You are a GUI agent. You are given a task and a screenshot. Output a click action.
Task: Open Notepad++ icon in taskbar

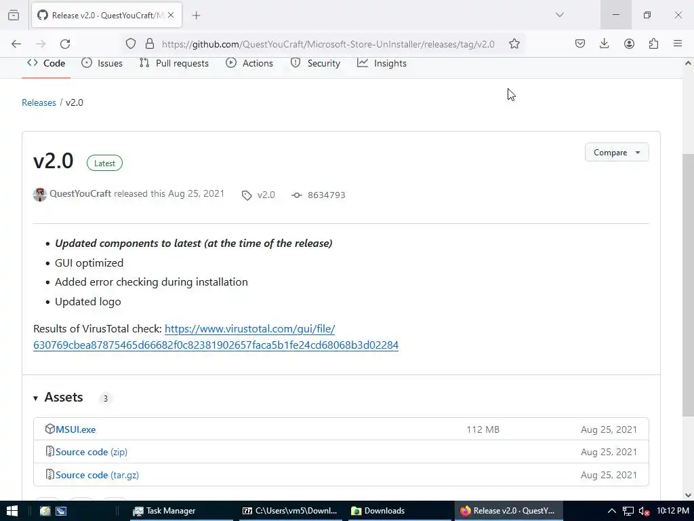point(45,511)
